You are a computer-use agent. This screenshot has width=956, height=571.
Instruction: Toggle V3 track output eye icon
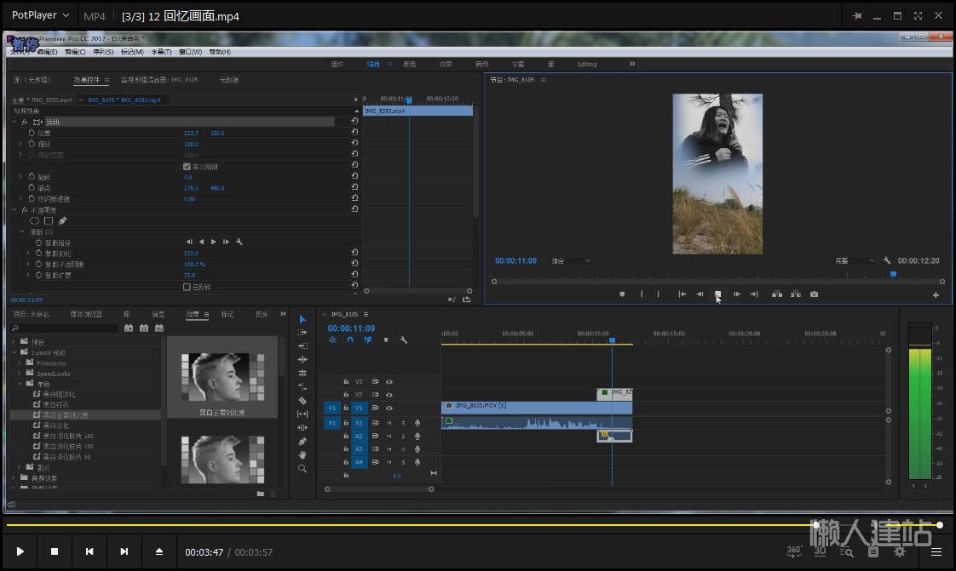tap(389, 382)
